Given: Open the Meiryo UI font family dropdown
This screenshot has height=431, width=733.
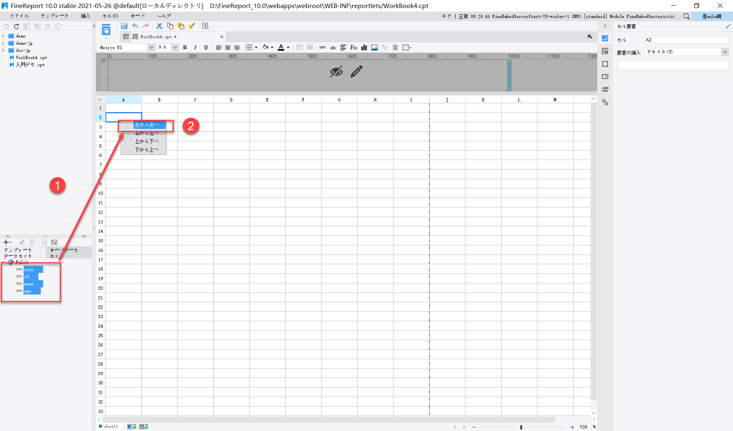Looking at the screenshot, I should pyautogui.click(x=151, y=47).
